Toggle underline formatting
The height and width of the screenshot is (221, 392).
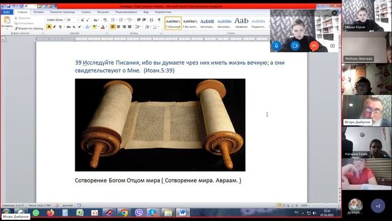click(60, 26)
